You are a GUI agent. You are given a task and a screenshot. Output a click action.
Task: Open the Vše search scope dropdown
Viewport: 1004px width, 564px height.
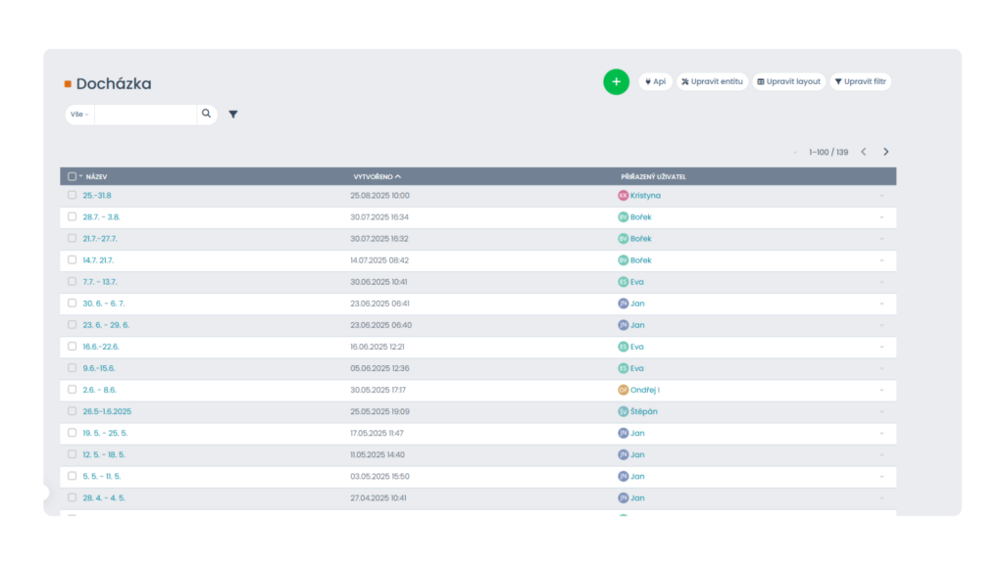click(x=79, y=115)
